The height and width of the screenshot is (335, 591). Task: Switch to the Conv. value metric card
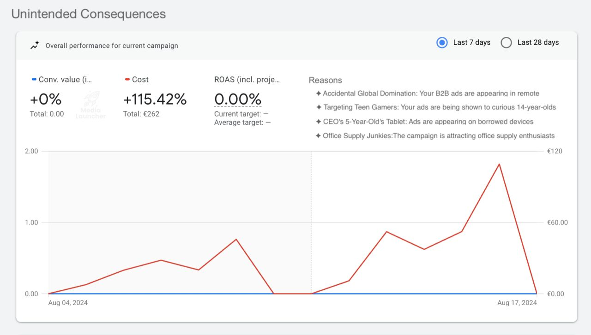55,99
